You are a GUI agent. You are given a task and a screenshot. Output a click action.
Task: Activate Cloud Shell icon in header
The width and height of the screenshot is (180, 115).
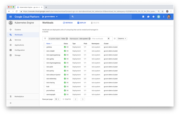coord(143,17)
